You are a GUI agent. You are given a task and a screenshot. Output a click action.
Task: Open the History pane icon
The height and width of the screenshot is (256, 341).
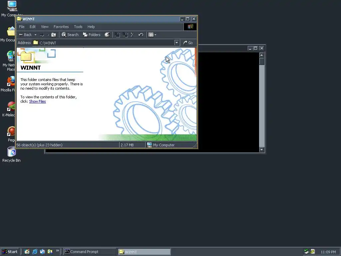click(x=107, y=35)
